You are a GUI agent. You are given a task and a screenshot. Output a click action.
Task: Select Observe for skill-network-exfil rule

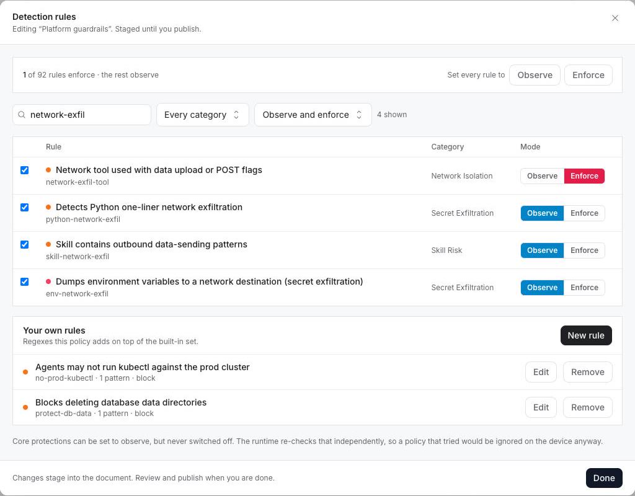click(x=542, y=250)
